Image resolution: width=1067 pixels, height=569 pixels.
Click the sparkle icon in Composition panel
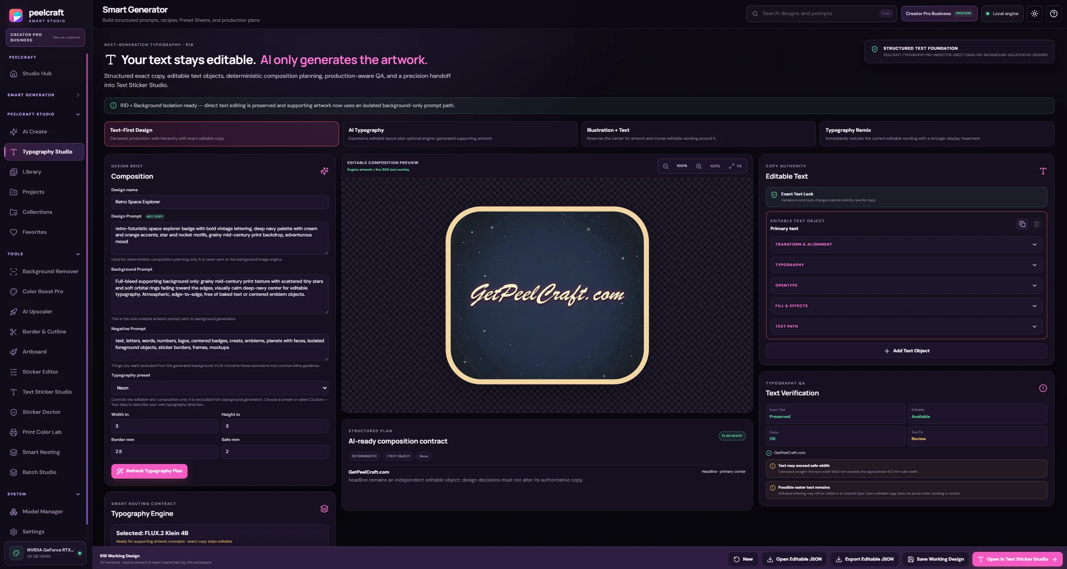pos(324,171)
